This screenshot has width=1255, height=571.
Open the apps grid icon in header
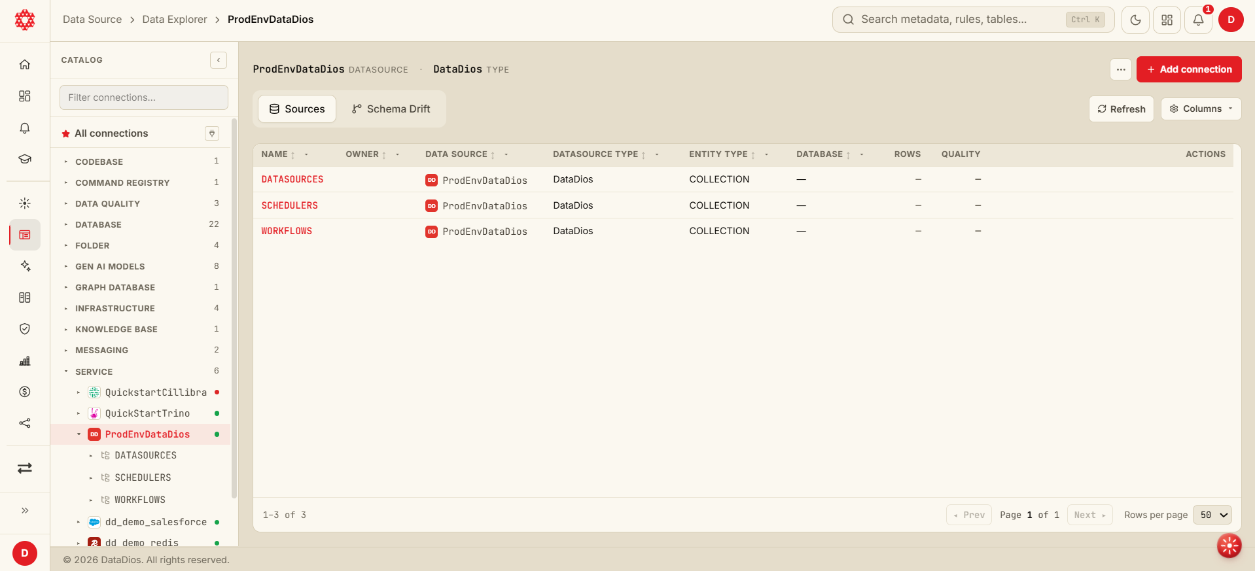coord(1167,20)
